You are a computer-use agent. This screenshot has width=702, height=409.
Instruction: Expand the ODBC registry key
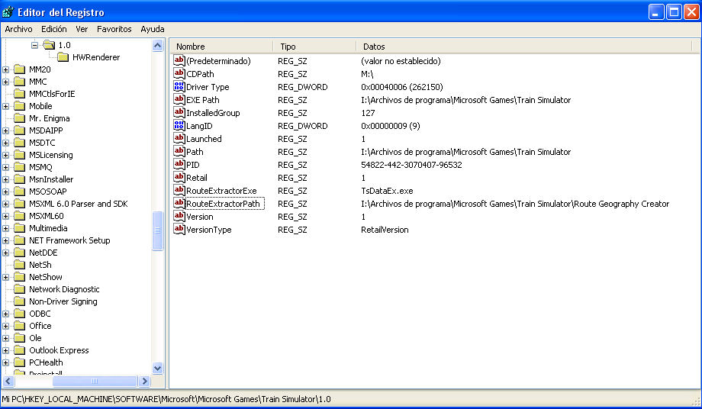click(x=6, y=314)
